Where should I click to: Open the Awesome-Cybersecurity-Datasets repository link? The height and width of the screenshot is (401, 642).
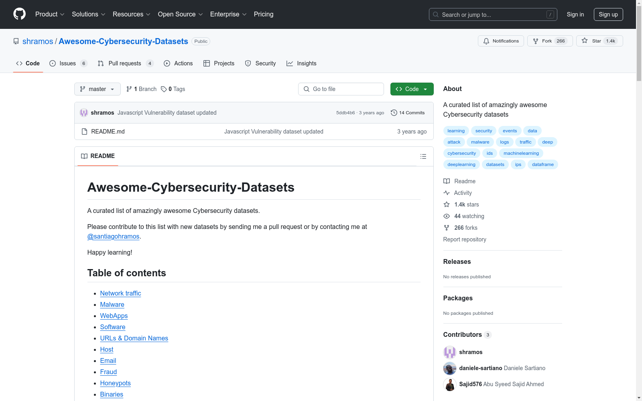click(123, 41)
